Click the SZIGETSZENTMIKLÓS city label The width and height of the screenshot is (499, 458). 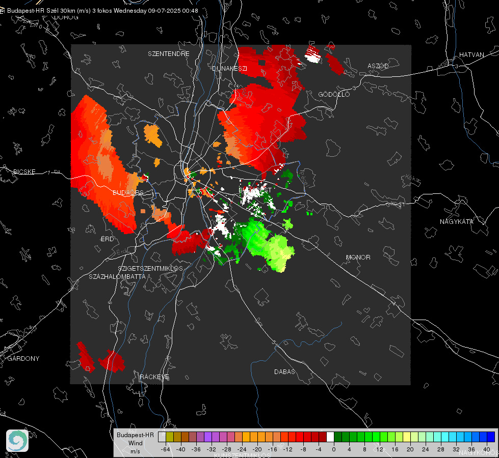click(150, 268)
